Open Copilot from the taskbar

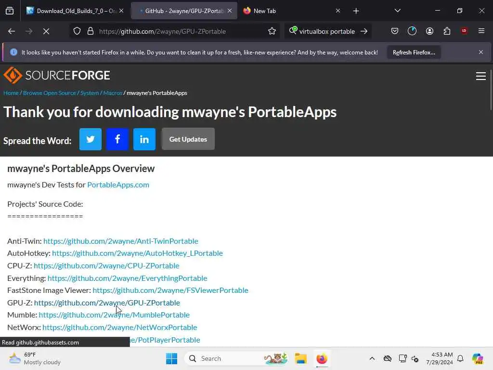(x=478, y=358)
